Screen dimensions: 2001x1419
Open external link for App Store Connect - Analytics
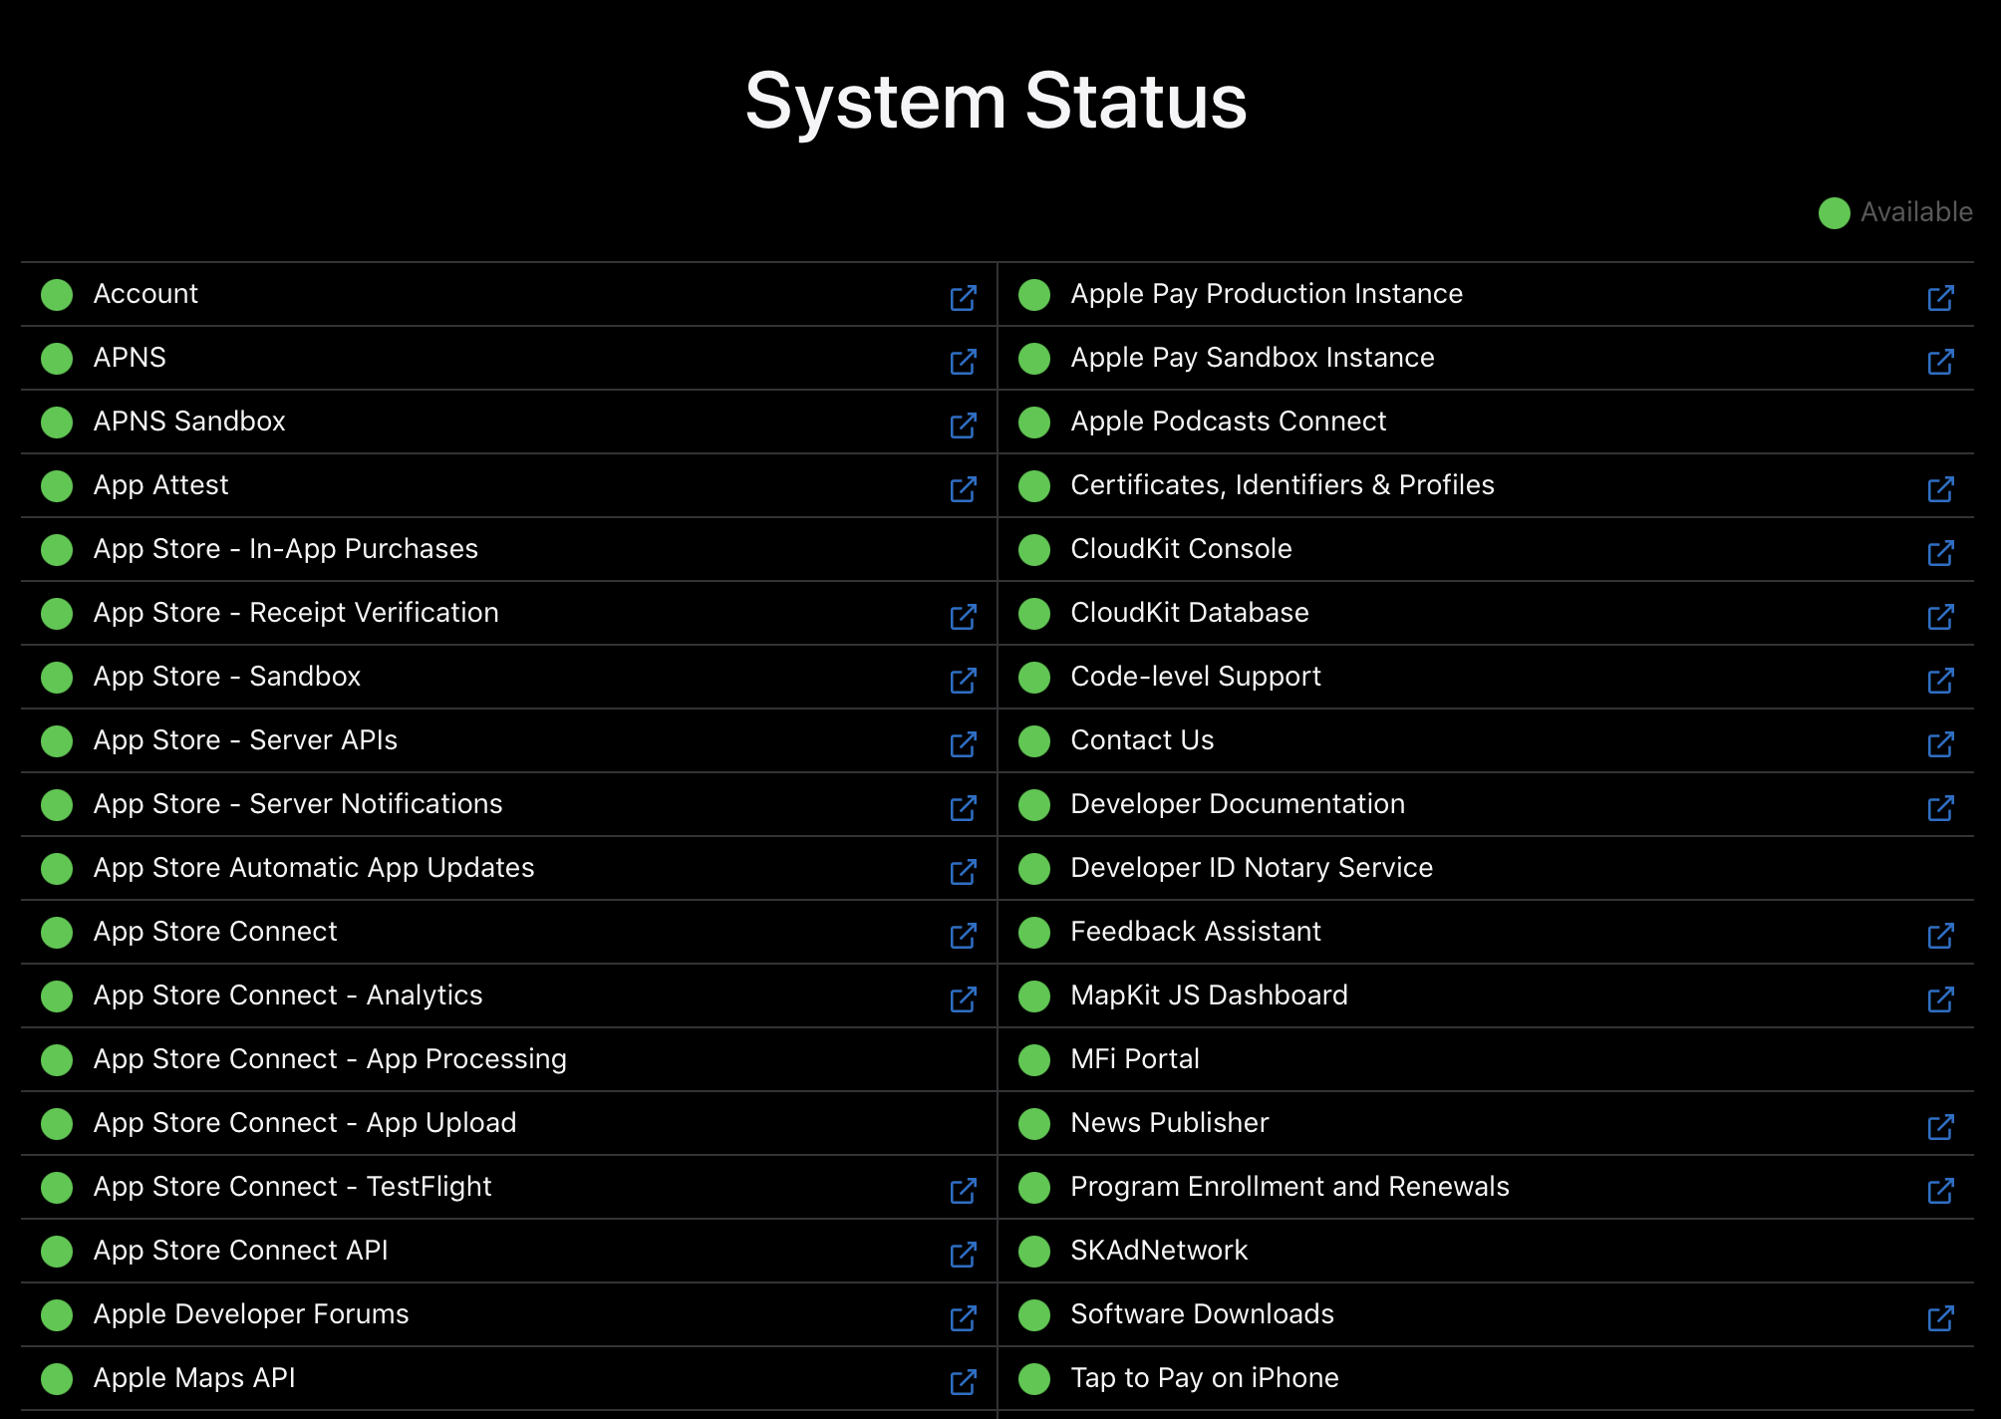(x=963, y=998)
